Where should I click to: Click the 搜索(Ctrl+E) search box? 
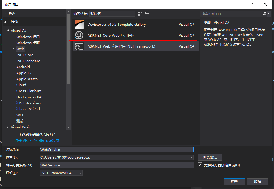click(x=231, y=14)
